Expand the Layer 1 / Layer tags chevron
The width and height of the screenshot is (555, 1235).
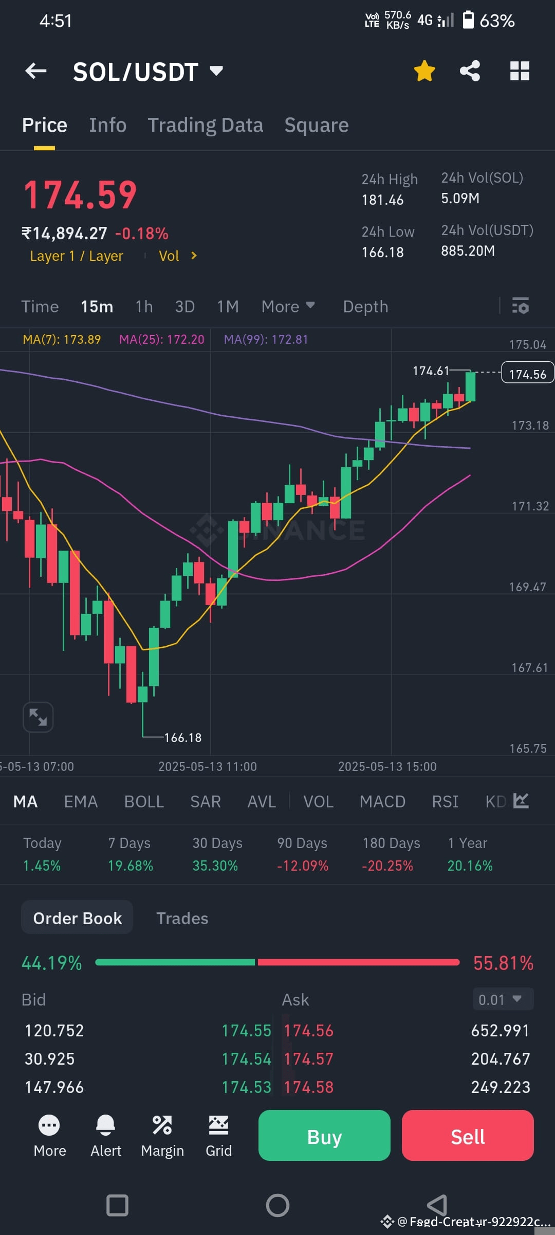194,256
